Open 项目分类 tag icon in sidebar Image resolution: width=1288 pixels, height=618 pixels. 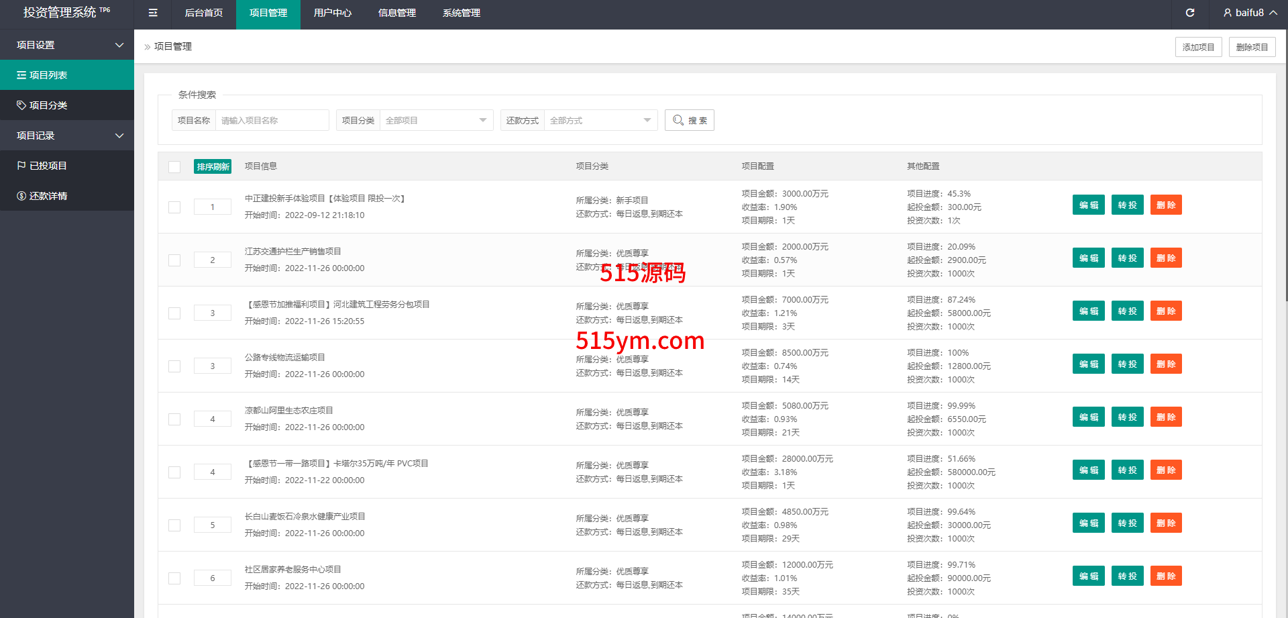[x=21, y=105]
